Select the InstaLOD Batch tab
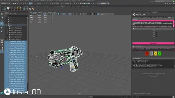Image resolution: width=175 pixels, height=98 pixels. [x=169, y=17]
